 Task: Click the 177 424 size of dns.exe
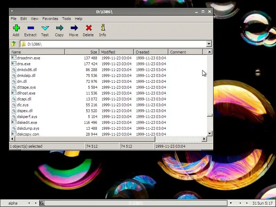[90, 64]
